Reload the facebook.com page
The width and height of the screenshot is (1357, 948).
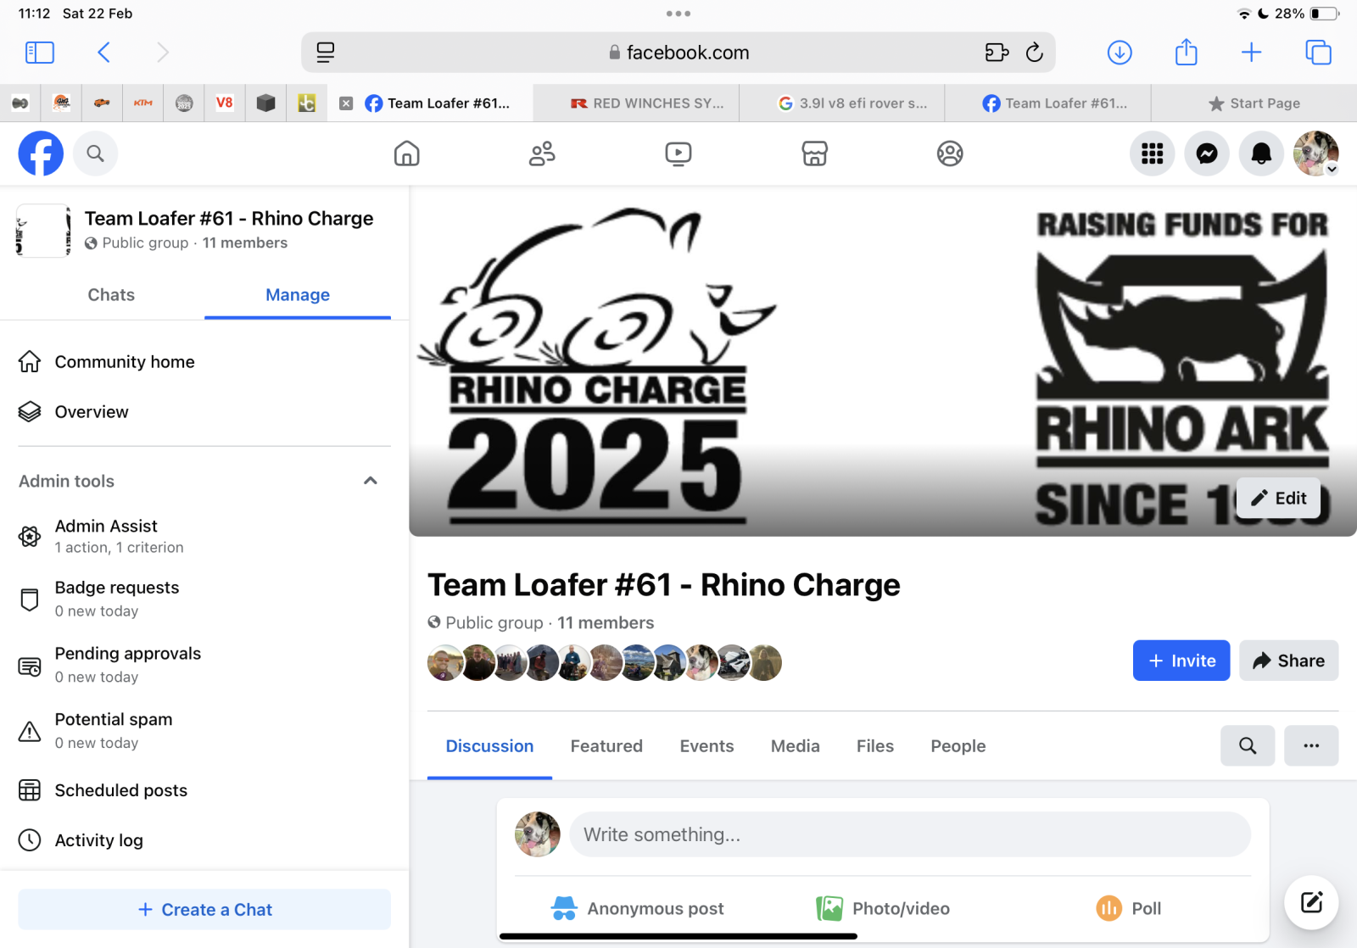coord(1035,53)
